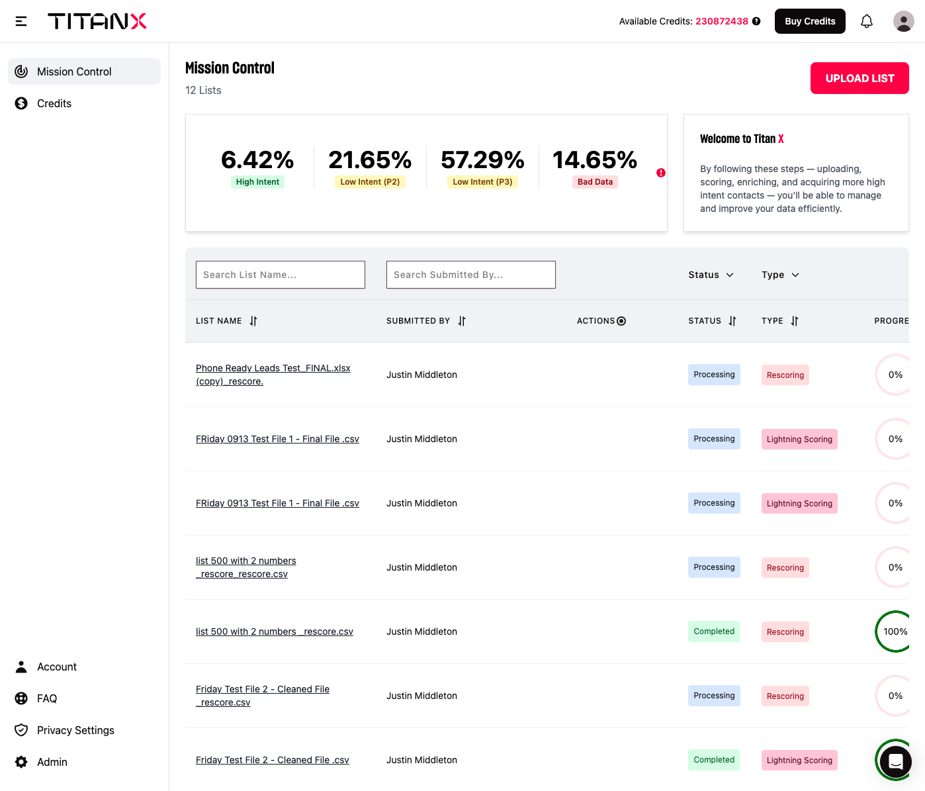The height and width of the screenshot is (791, 925).
Task: Sort the Status column arrows icon
Action: click(732, 321)
